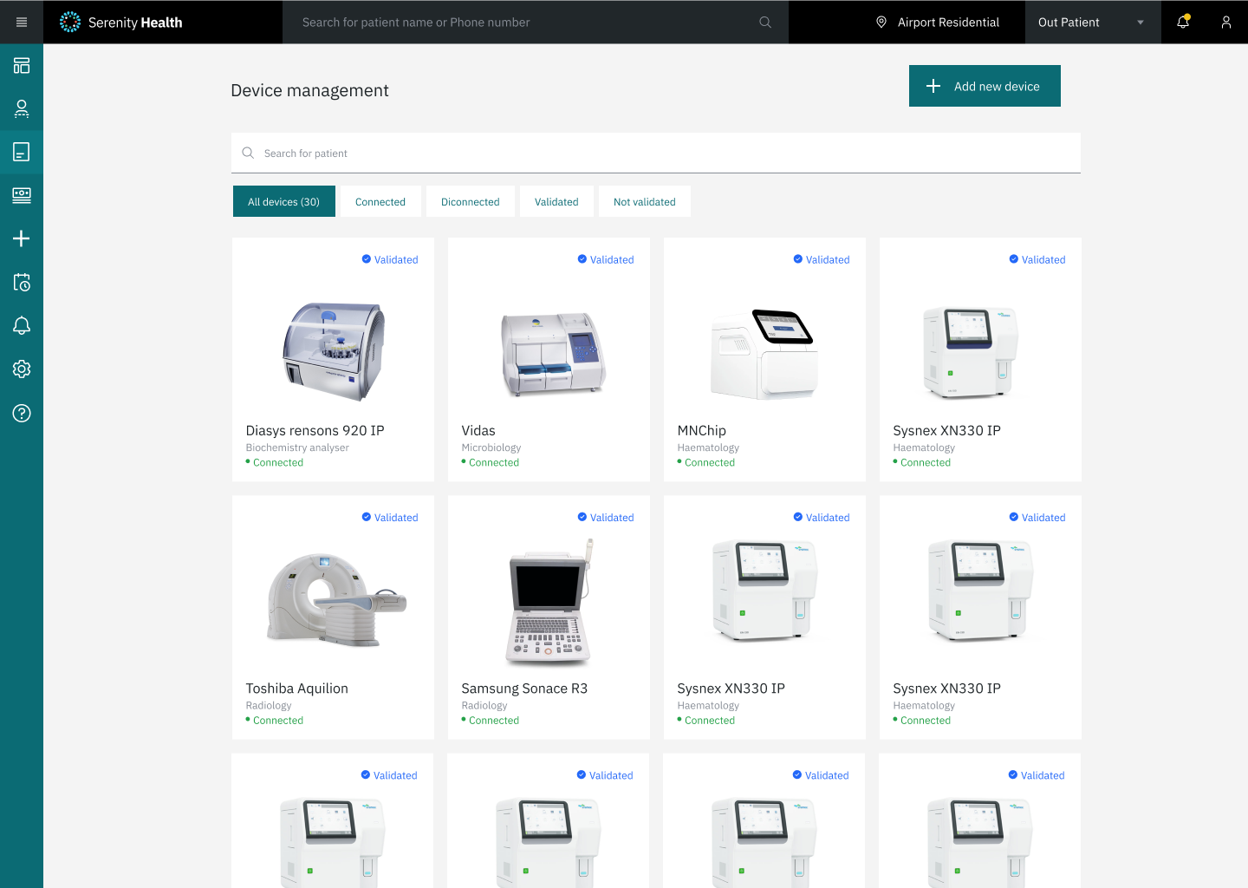
Task: Filter by Validated devices
Action: pos(556,201)
